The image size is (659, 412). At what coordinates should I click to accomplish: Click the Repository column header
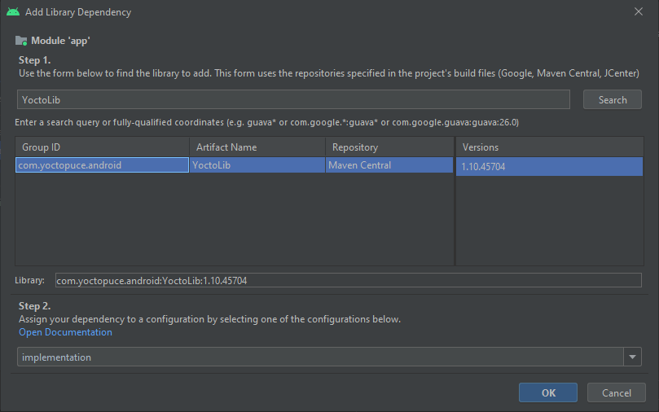tap(389, 147)
